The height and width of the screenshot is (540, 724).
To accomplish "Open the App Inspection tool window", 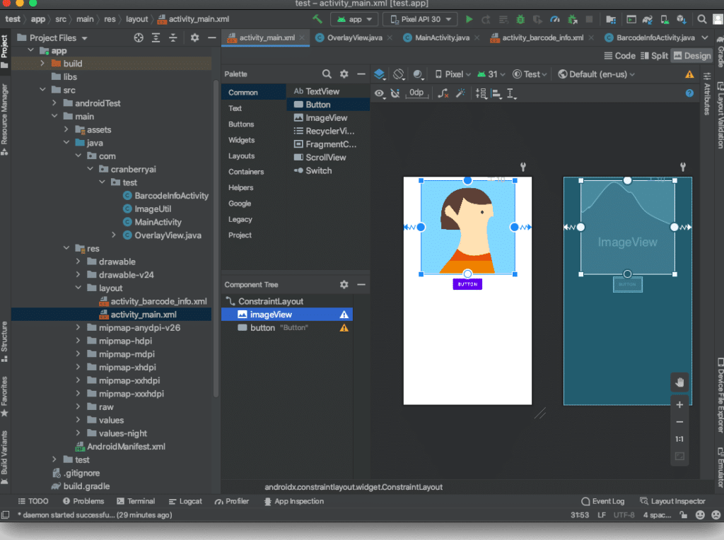I will [293, 501].
